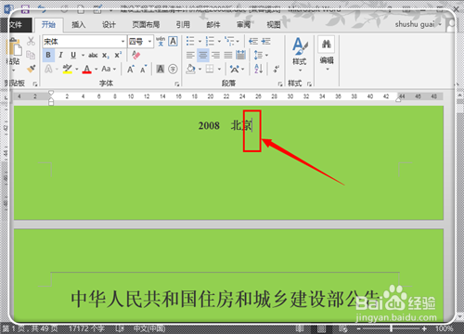Image resolution: width=464 pixels, height=334 pixels.
Task: Click Increase Indent icon
Action: [265, 41]
